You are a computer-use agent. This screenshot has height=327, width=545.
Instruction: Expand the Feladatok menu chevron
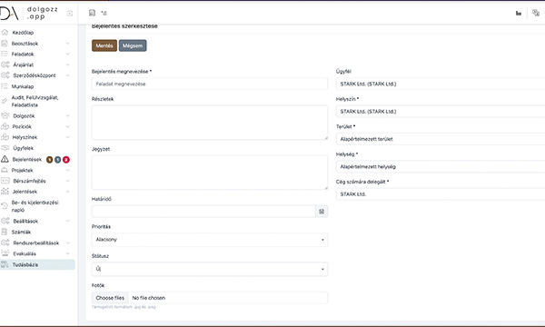click(68, 54)
